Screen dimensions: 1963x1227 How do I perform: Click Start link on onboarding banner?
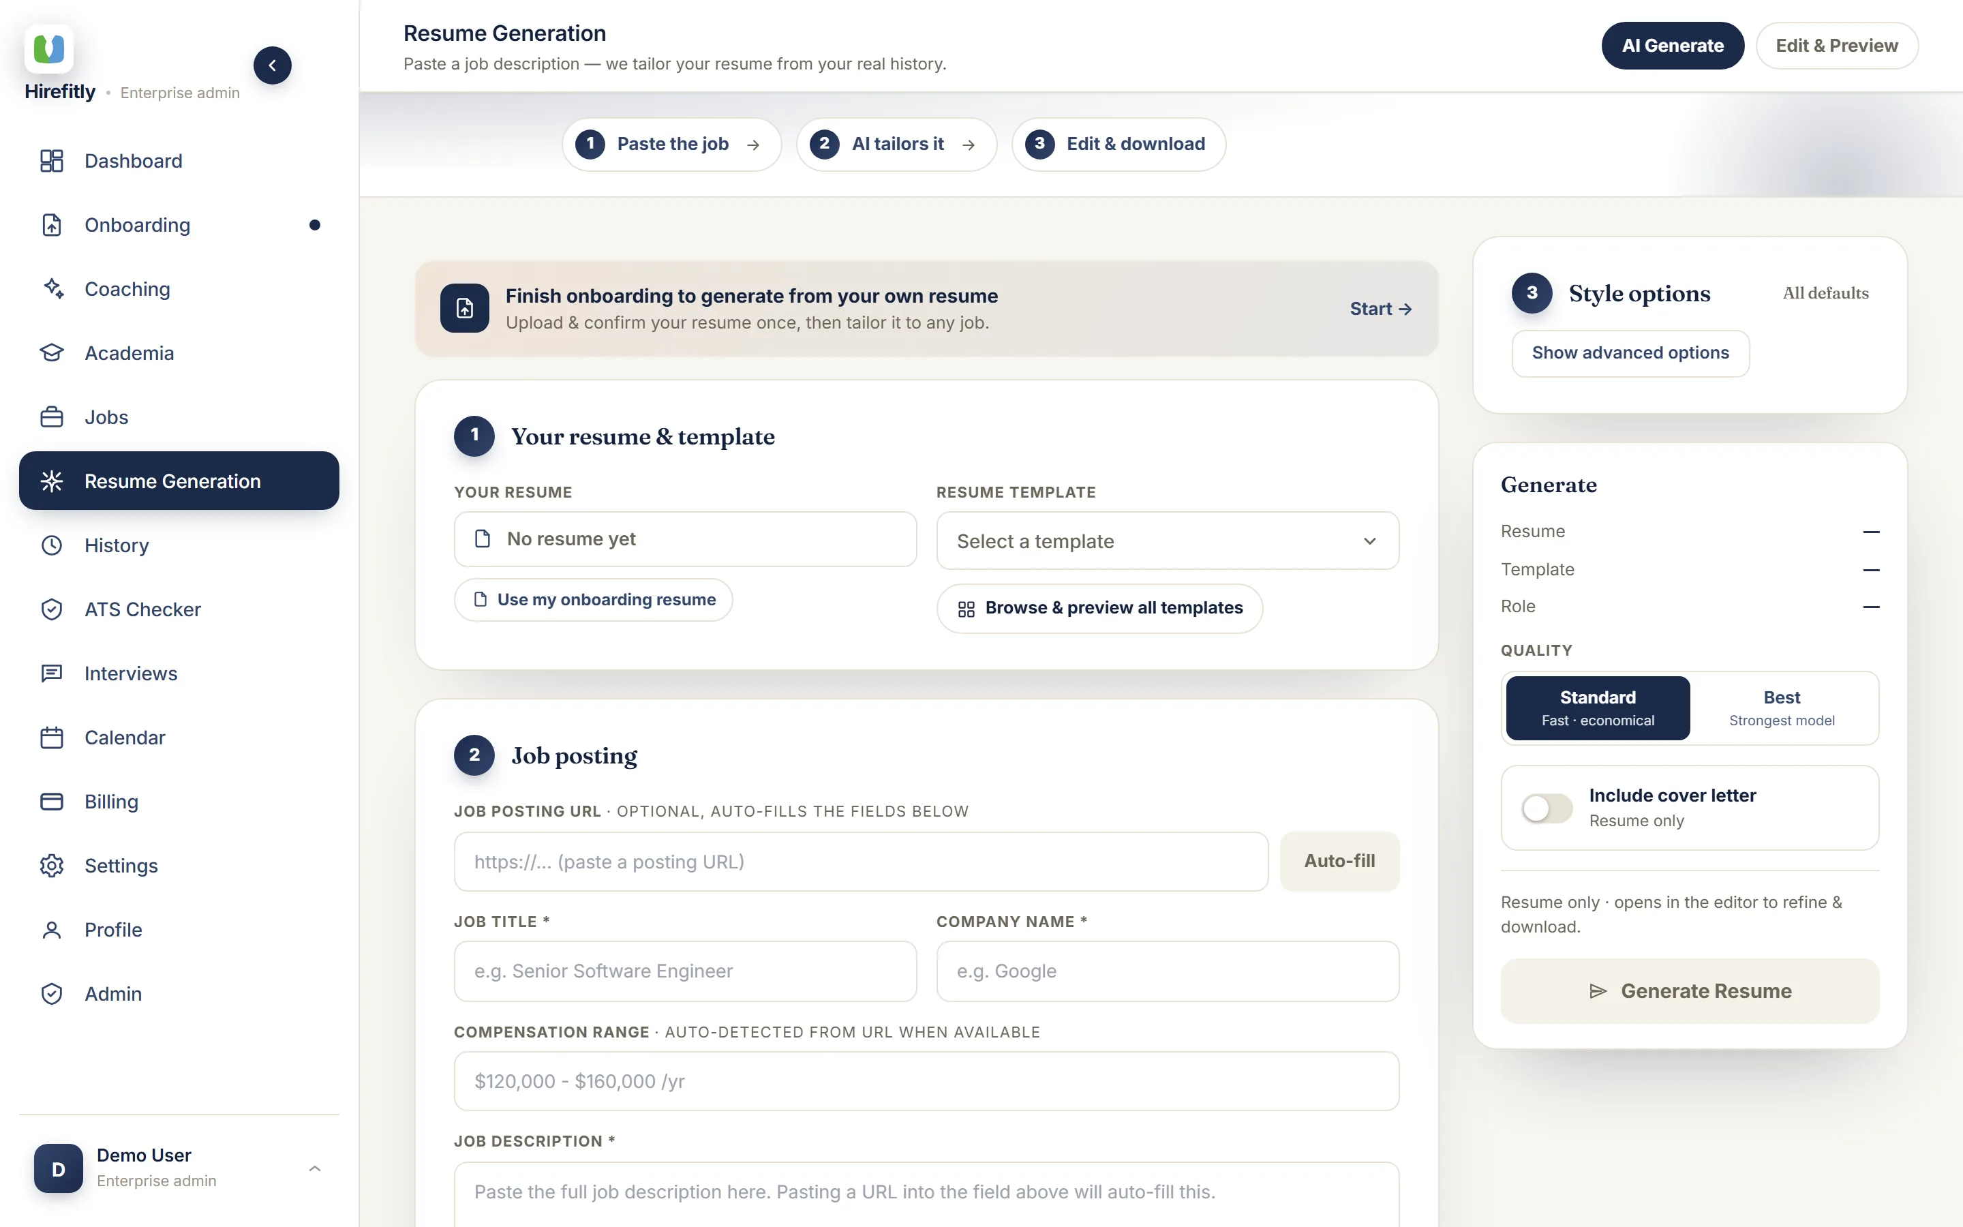tap(1381, 308)
